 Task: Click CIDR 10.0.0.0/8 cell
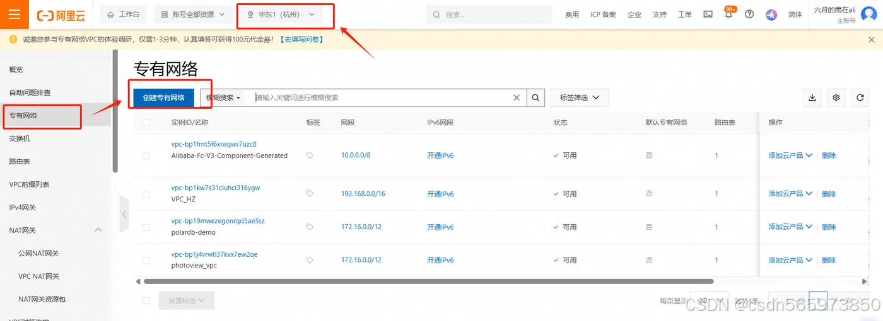coord(356,155)
